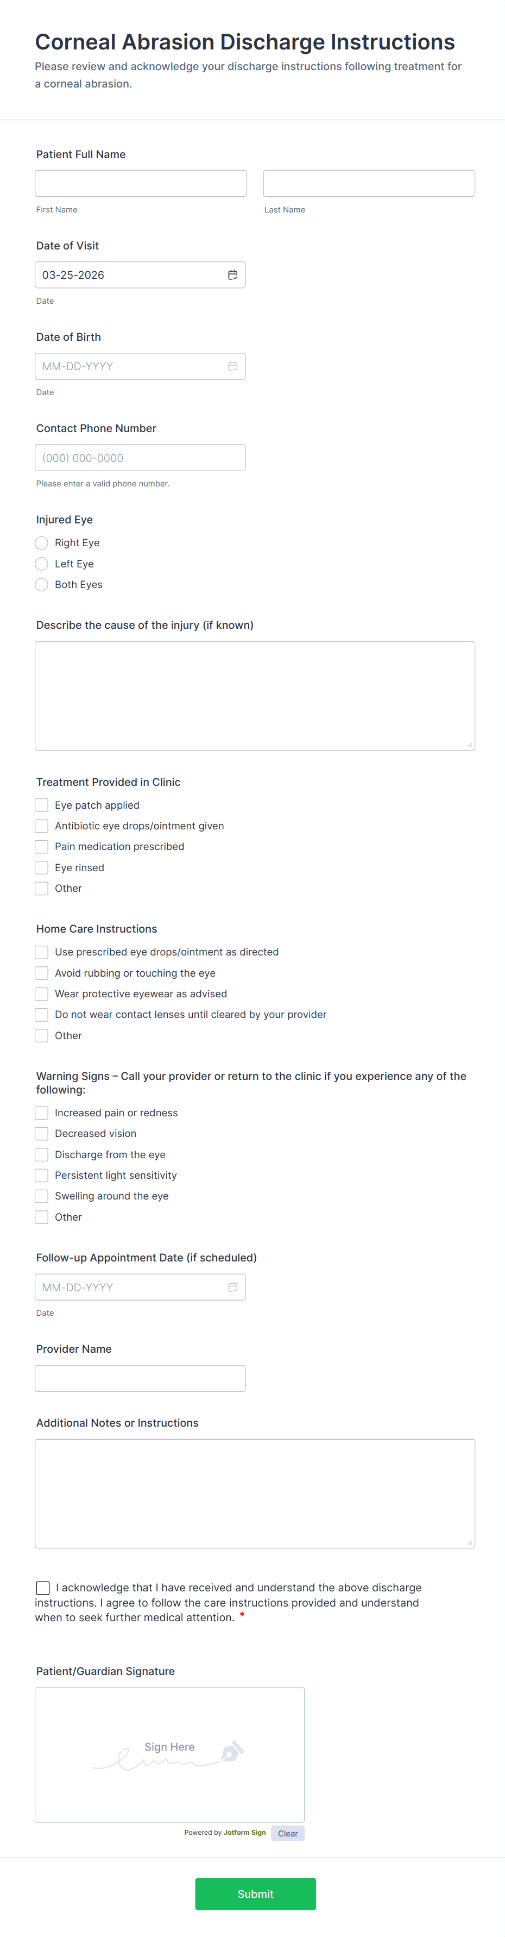The height and width of the screenshot is (1937, 505).
Task: Select the Contact Phone Number field
Action: click(x=141, y=458)
